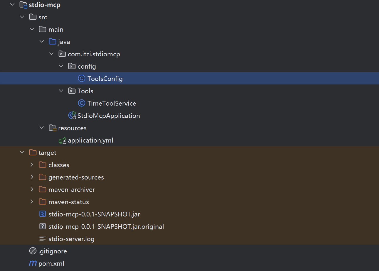Collapse the stdio-mcp root node
The height and width of the screenshot is (271, 379).
click(12, 5)
